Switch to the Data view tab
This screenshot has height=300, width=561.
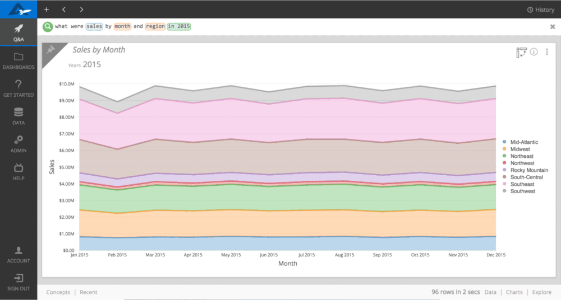(490, 292)
